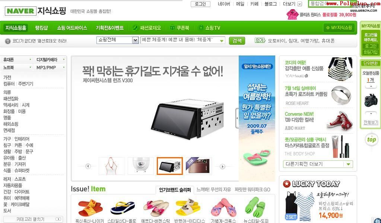Click the round green top button
The width and height of the screenshot is (381, 223).
click(x=371, y=140)
